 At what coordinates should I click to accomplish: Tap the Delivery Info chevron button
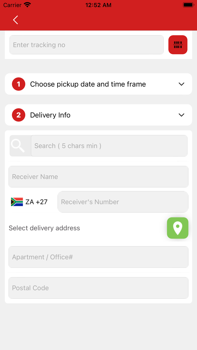[x=182, y=115]
